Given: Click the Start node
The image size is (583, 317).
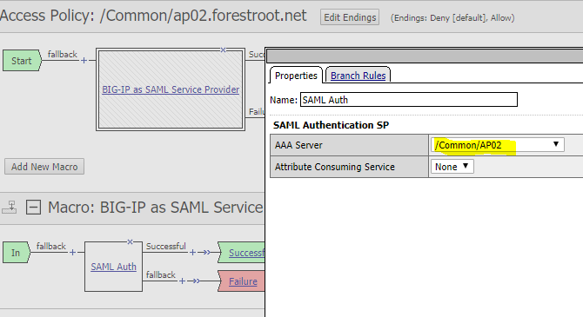Looking at the screenshot, I should 22,61.
